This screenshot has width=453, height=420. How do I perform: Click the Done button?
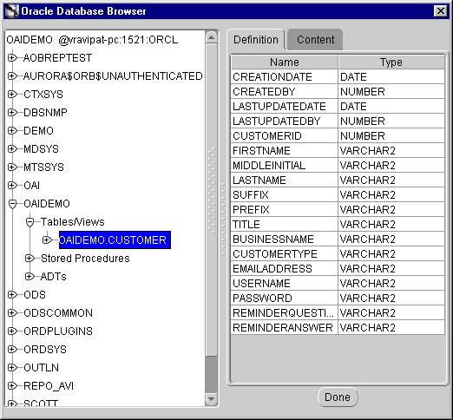(x=338, y=397)
